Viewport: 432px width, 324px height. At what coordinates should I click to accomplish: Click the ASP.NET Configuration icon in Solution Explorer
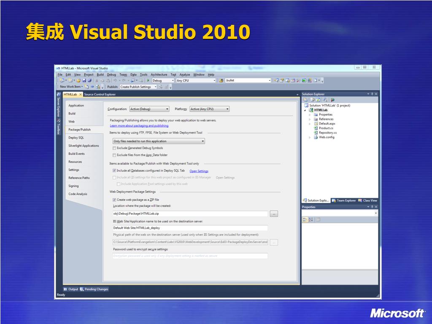(x=332, y=100)
